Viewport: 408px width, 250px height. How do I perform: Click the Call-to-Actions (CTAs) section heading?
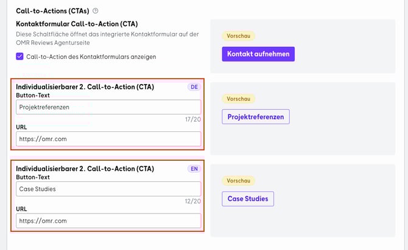(x=52, y=11)
